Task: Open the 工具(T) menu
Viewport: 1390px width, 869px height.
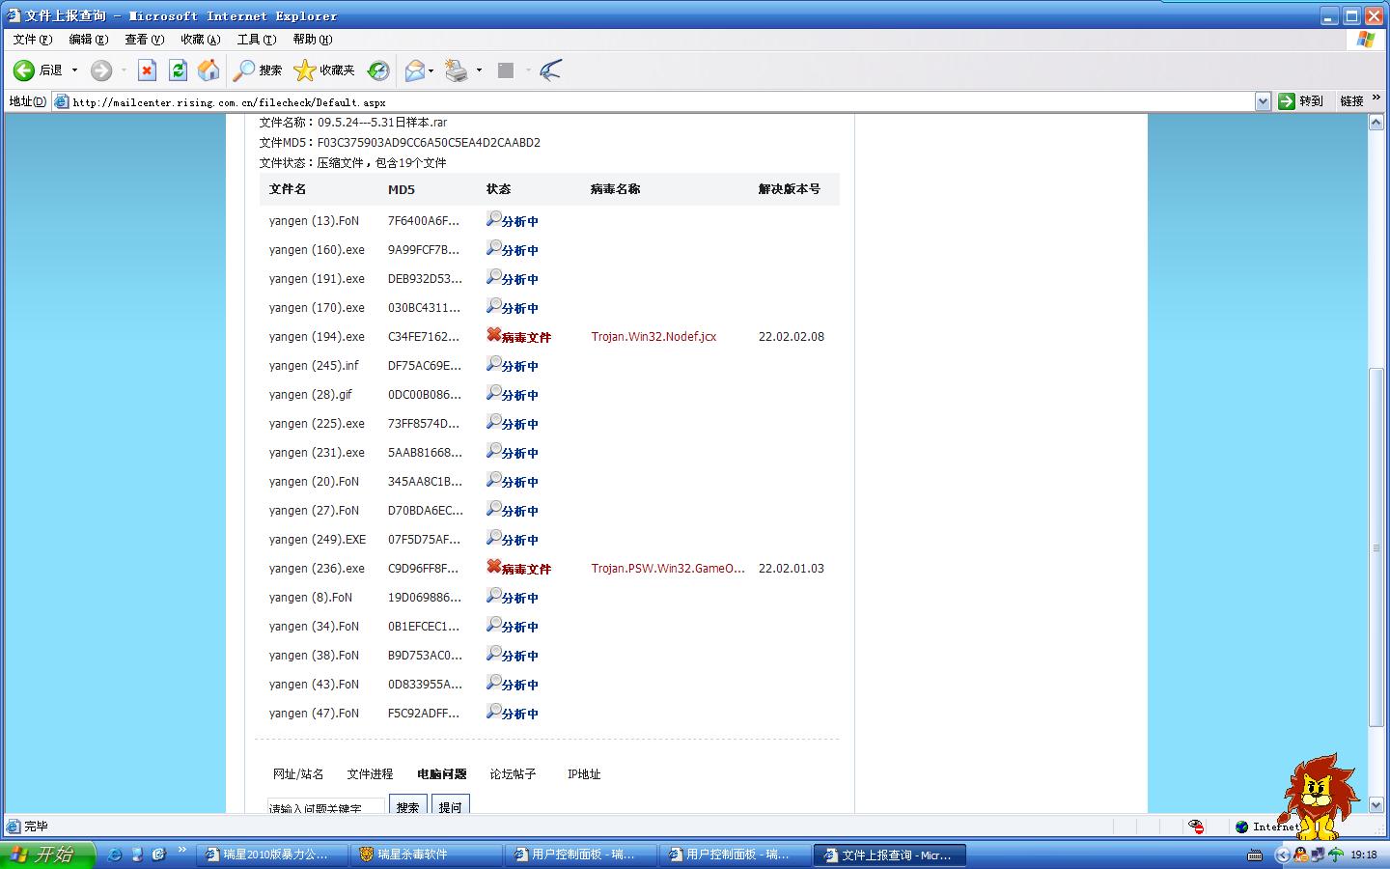Action: [x=256, y=40]
